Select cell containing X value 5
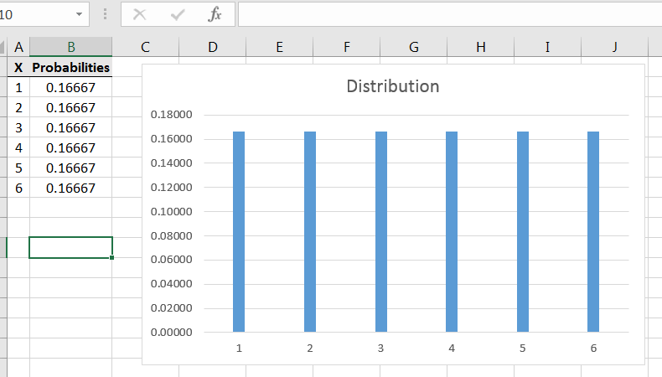 (18, 168)
